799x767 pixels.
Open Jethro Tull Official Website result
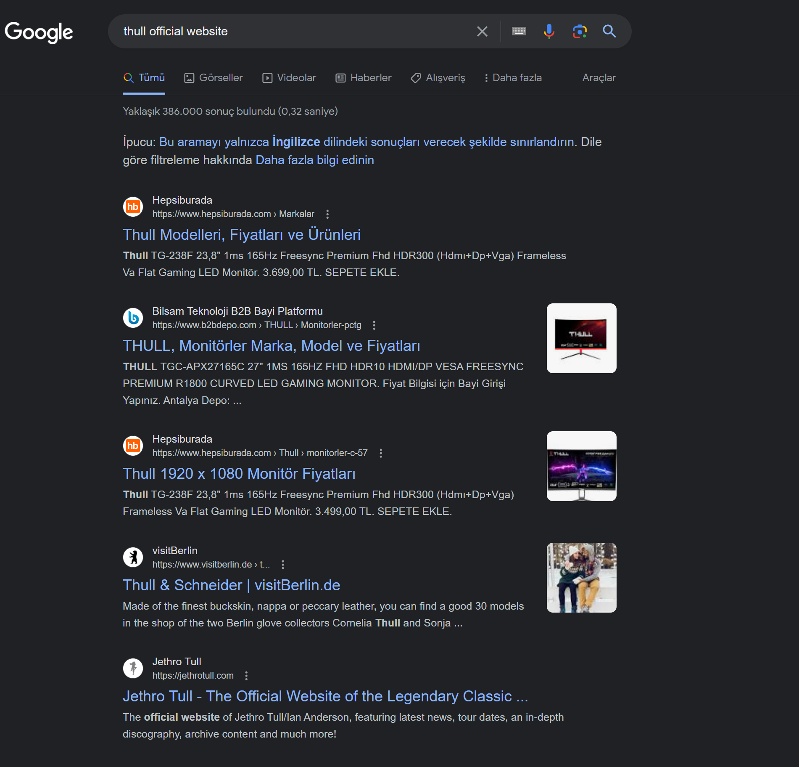[x=325, y=696]
